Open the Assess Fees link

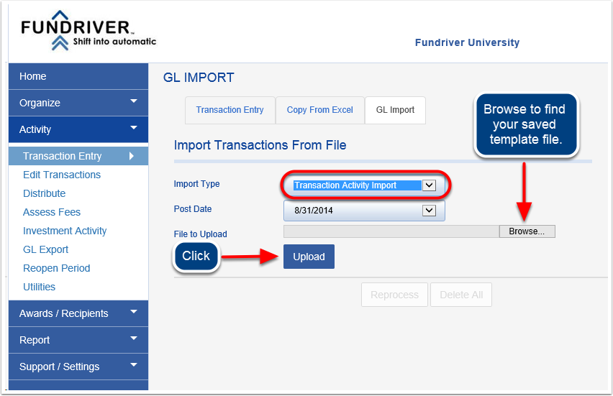52,212
